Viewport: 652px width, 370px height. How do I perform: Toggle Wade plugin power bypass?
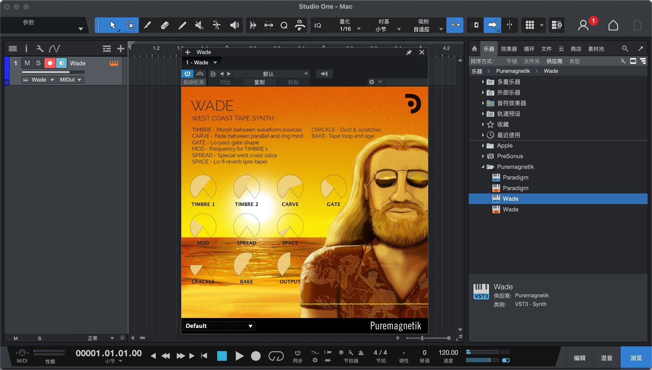(187, 74)
